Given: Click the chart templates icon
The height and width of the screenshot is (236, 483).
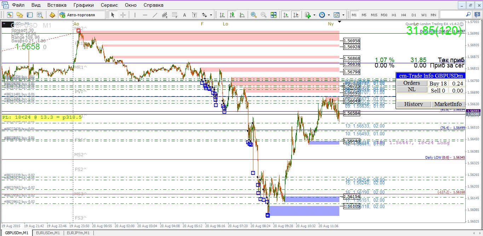Looking at the screenshot, I should [x=337, y=15].
